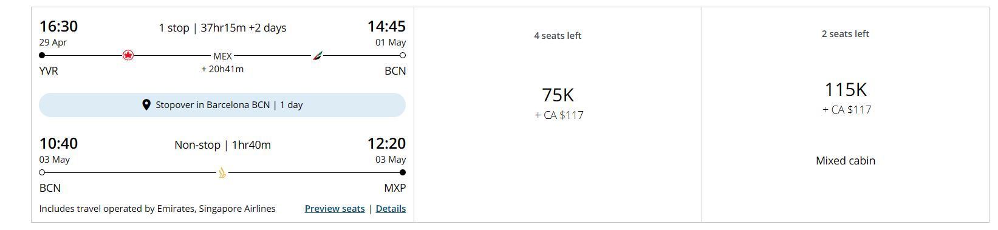Click the location pin icon in stopover banner
Viewport: 998px width, 230px height.
146,105
